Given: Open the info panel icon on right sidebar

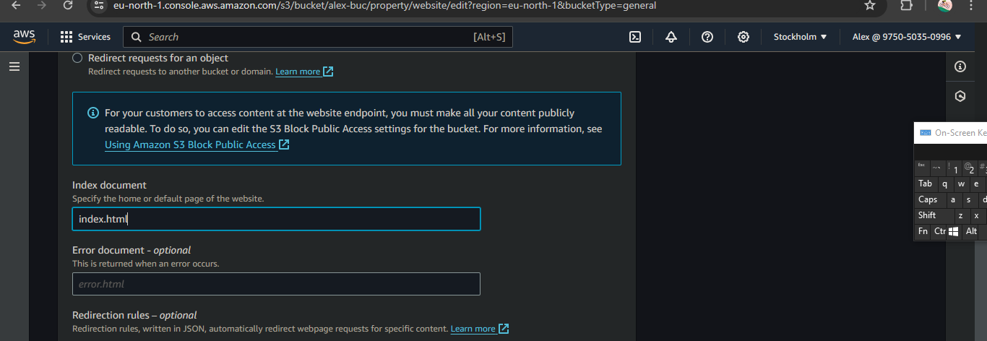Looking at the screenshot, I should (x=960, y=66).
